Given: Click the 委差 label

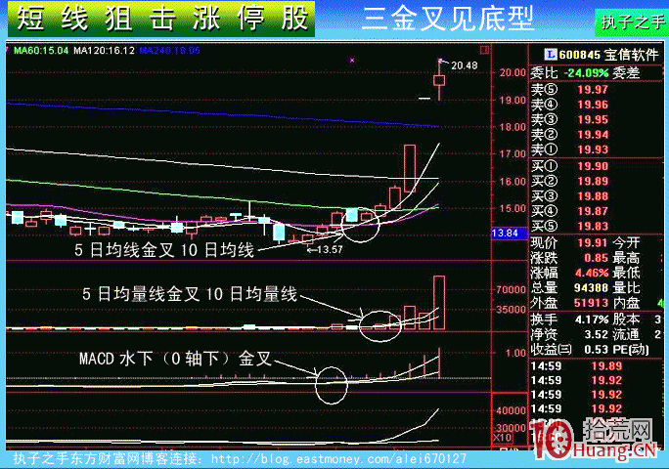Looking at the screenshot, I should pos(626,73).
